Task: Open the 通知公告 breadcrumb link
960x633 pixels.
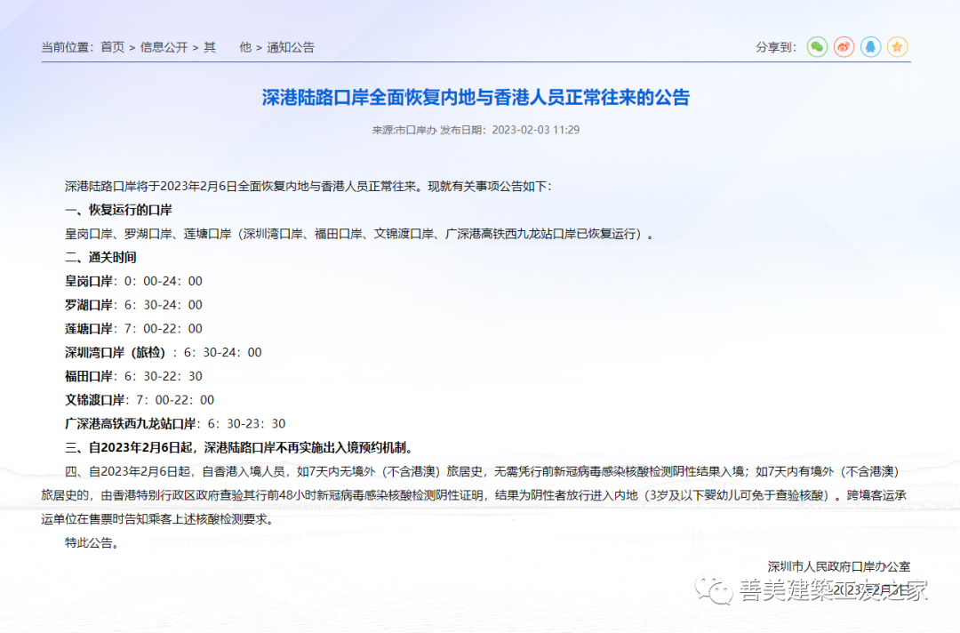Action: click(291, 47)
